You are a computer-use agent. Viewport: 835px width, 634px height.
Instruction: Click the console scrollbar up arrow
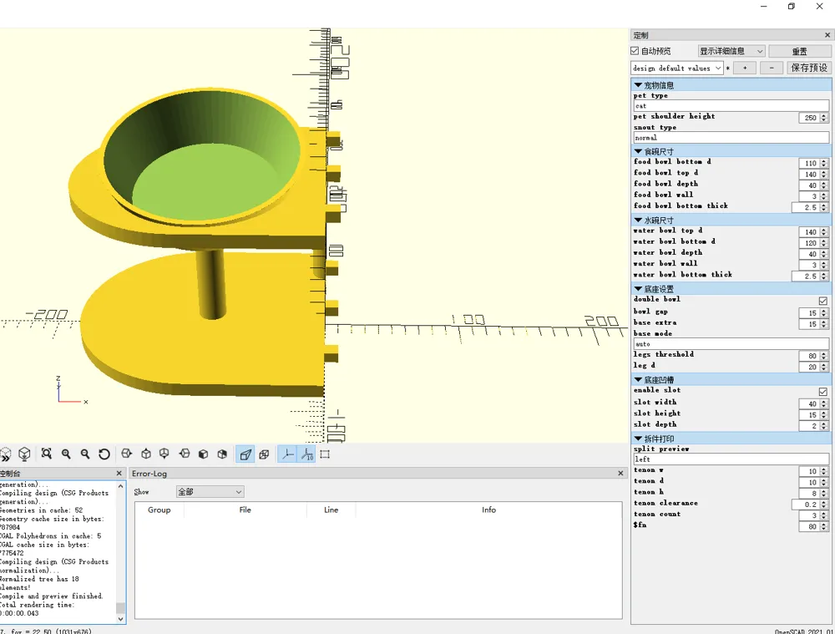121,486
